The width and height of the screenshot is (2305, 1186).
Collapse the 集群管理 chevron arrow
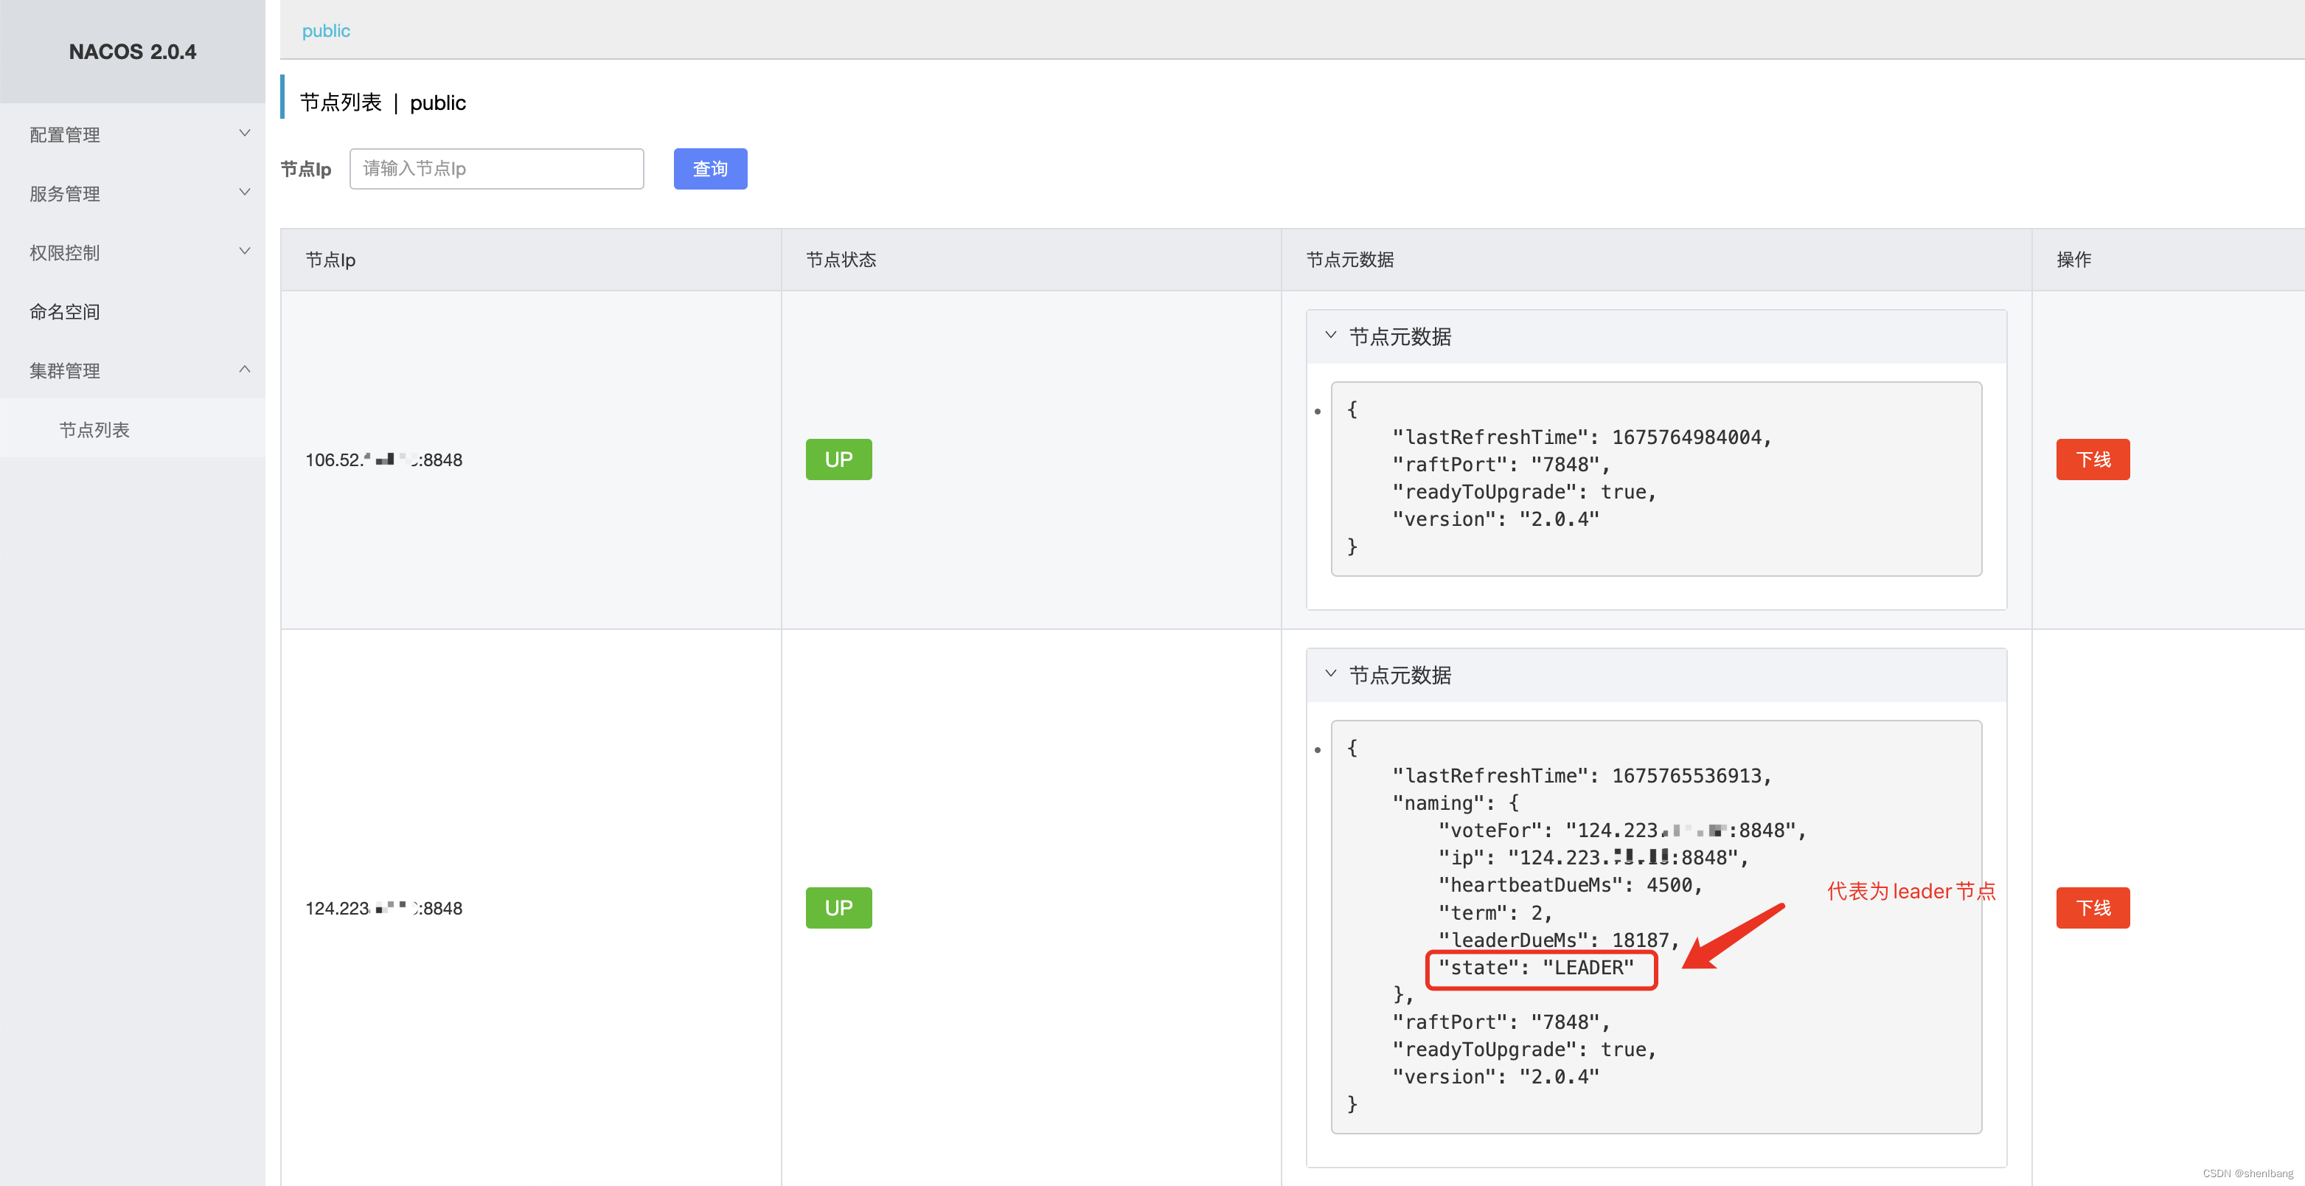coord(244,370)
